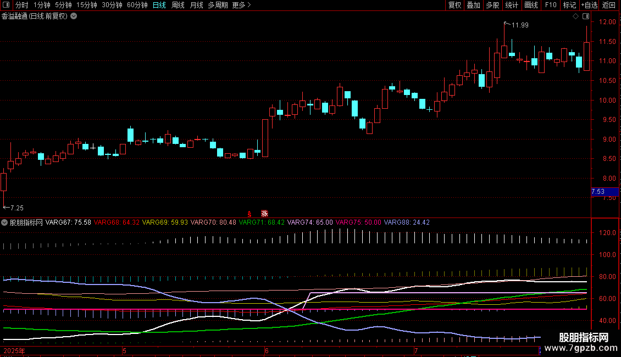The image size is (621, 357).
Task: Click the 2025年 label on the time axis
Action: point(14,351)
